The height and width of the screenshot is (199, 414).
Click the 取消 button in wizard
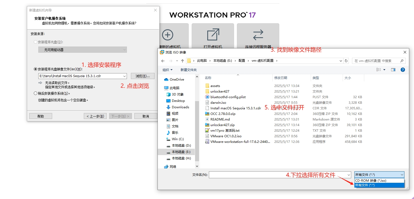[x=146, y=116]
